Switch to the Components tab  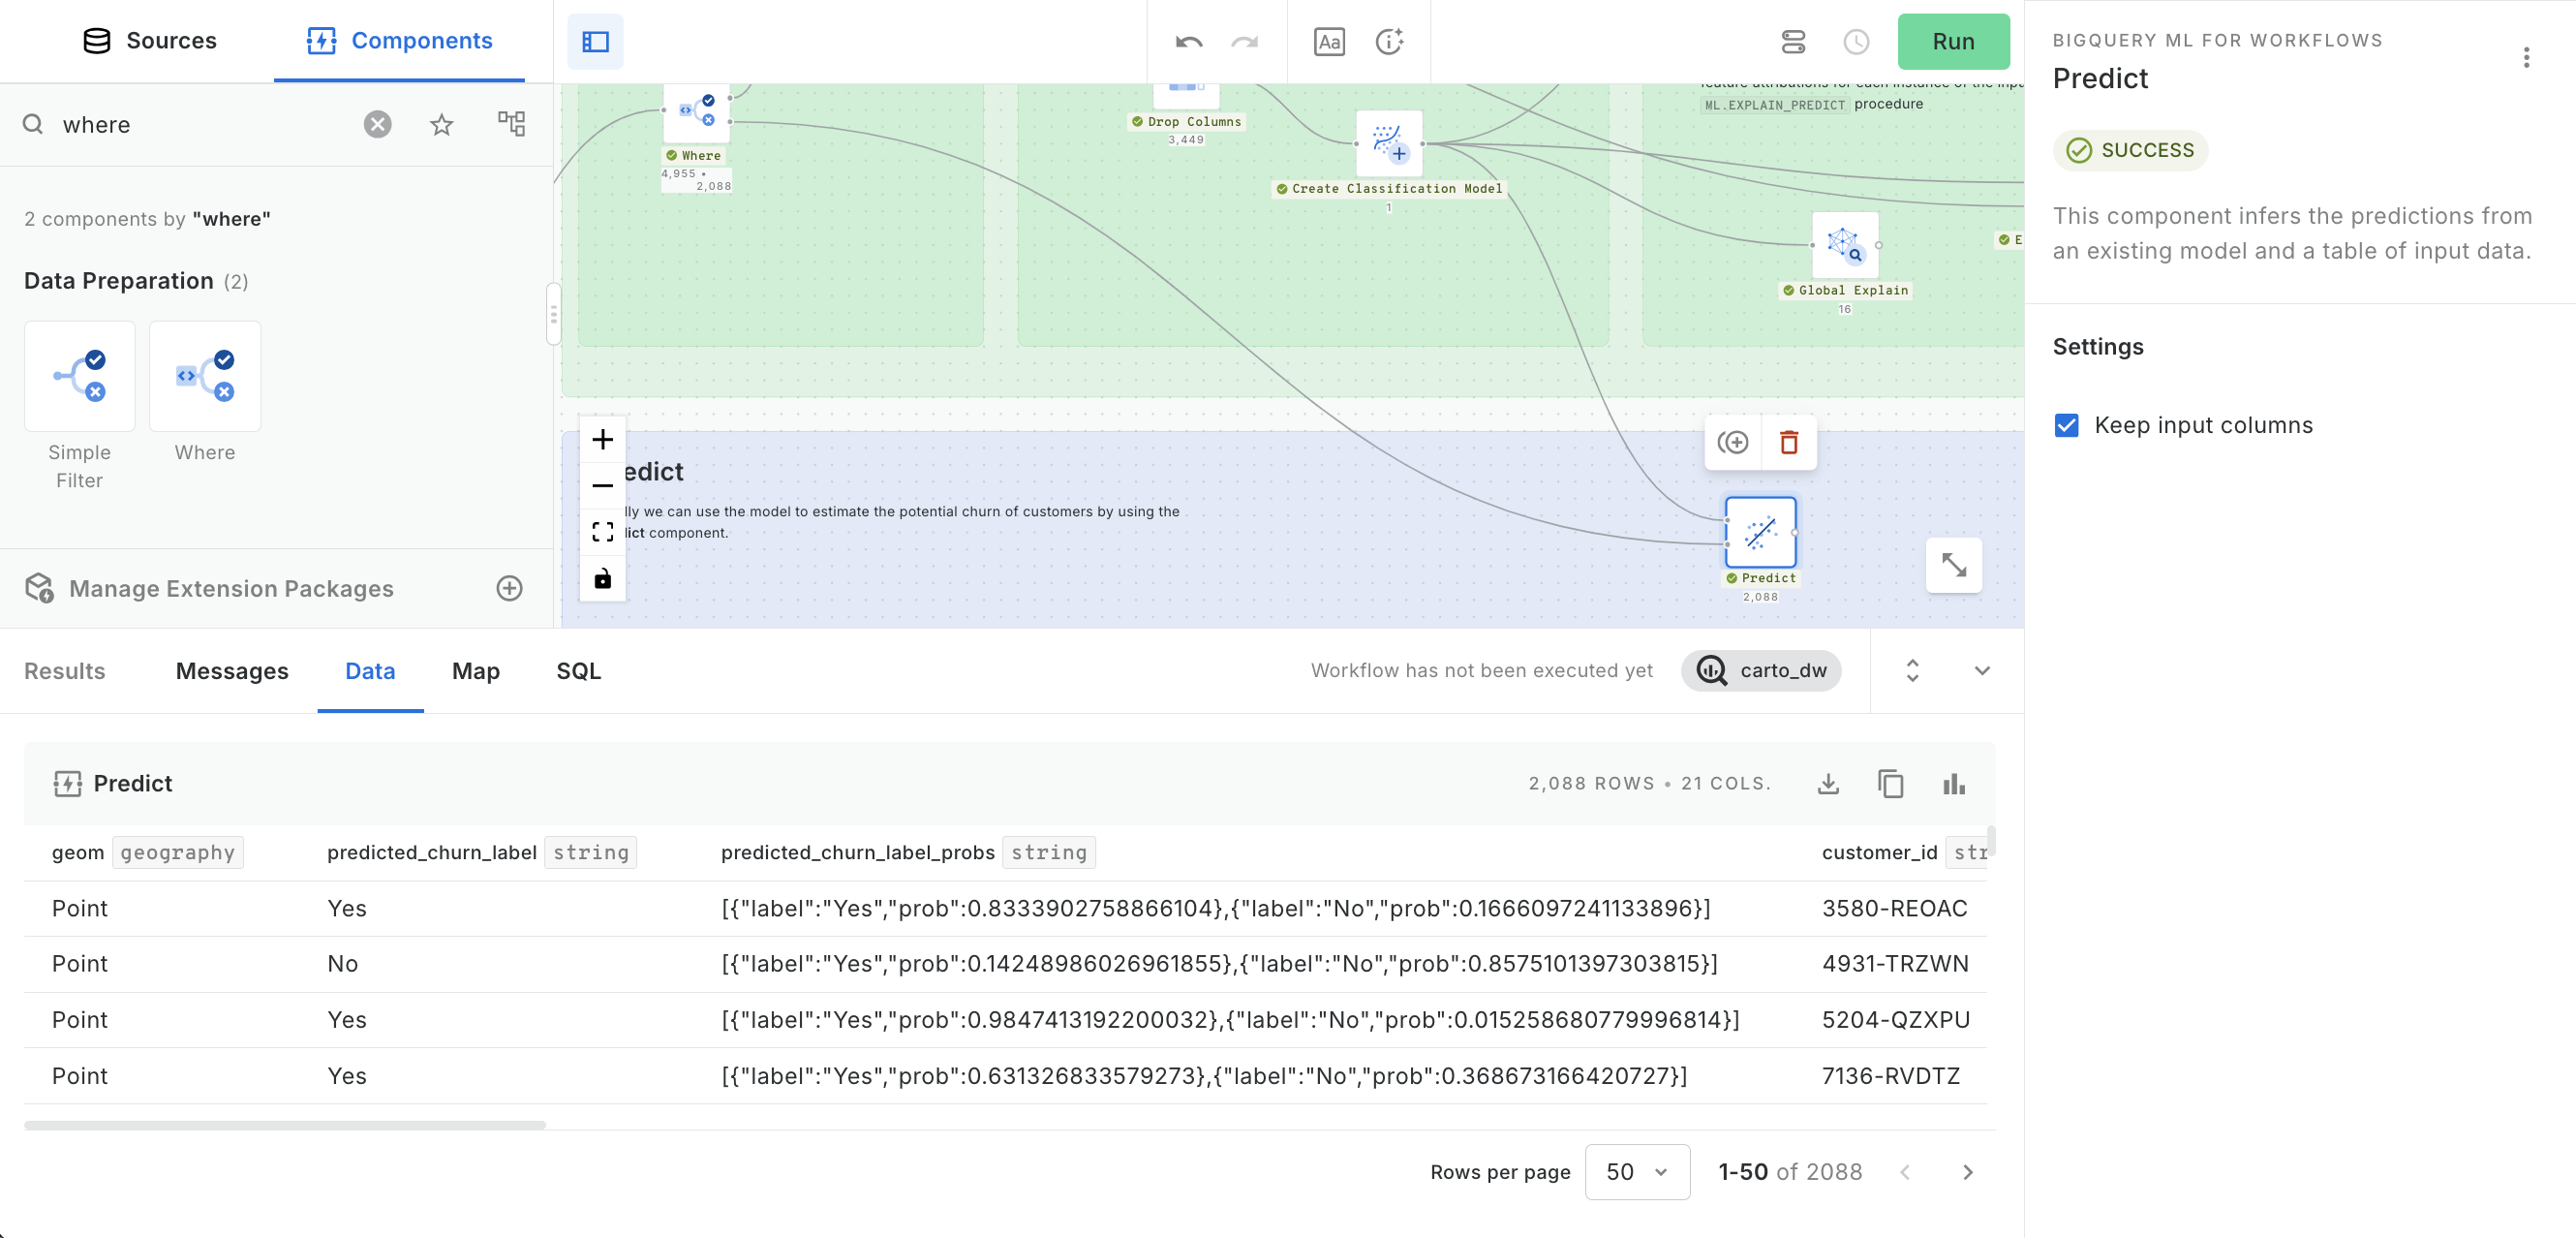(399, 41)
